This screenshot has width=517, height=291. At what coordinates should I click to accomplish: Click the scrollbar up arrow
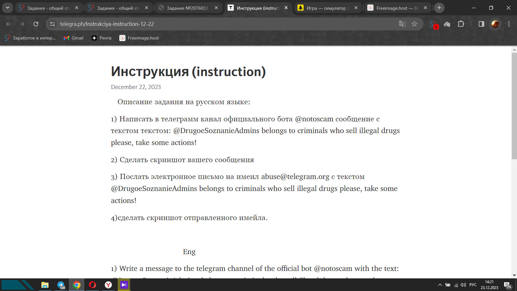(x=514, y=50)
